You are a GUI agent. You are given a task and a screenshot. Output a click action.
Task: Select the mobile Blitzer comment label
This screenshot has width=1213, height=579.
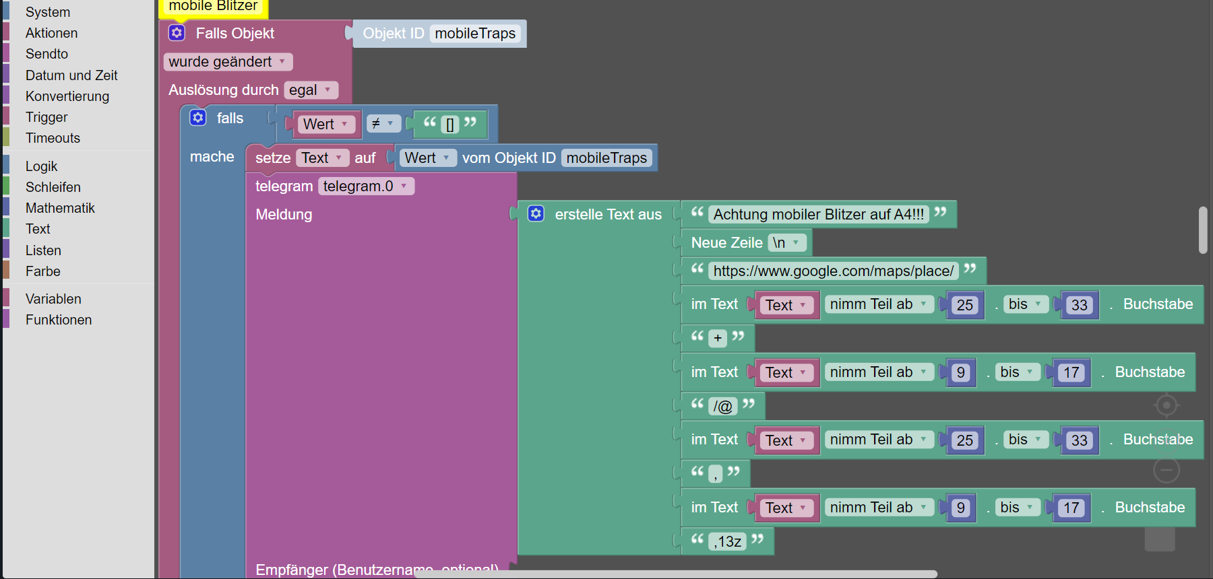(x=213, y=7)
